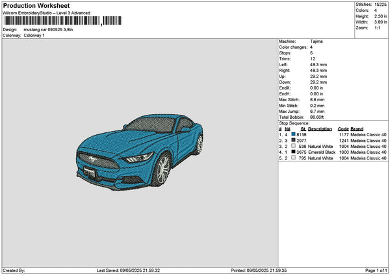Click the St. column header
The image size is (390, 275).
pyautogui.click(x=302, y=128)
